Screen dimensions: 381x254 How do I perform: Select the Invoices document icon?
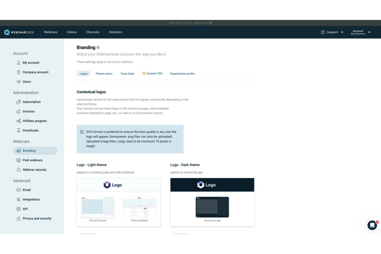coord(18,111)
